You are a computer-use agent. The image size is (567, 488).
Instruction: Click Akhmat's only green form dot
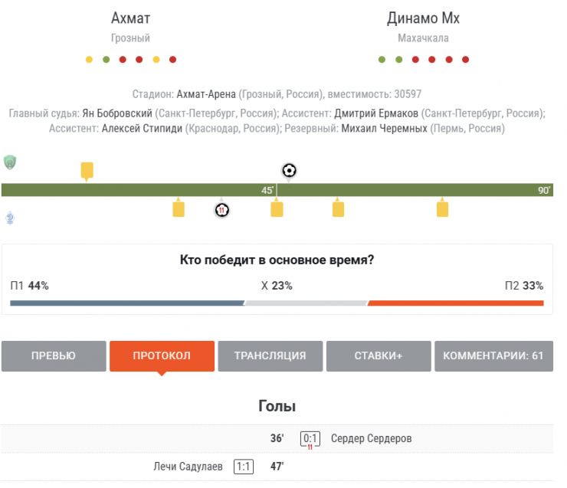pyautogui.click(x=106, y=59)
